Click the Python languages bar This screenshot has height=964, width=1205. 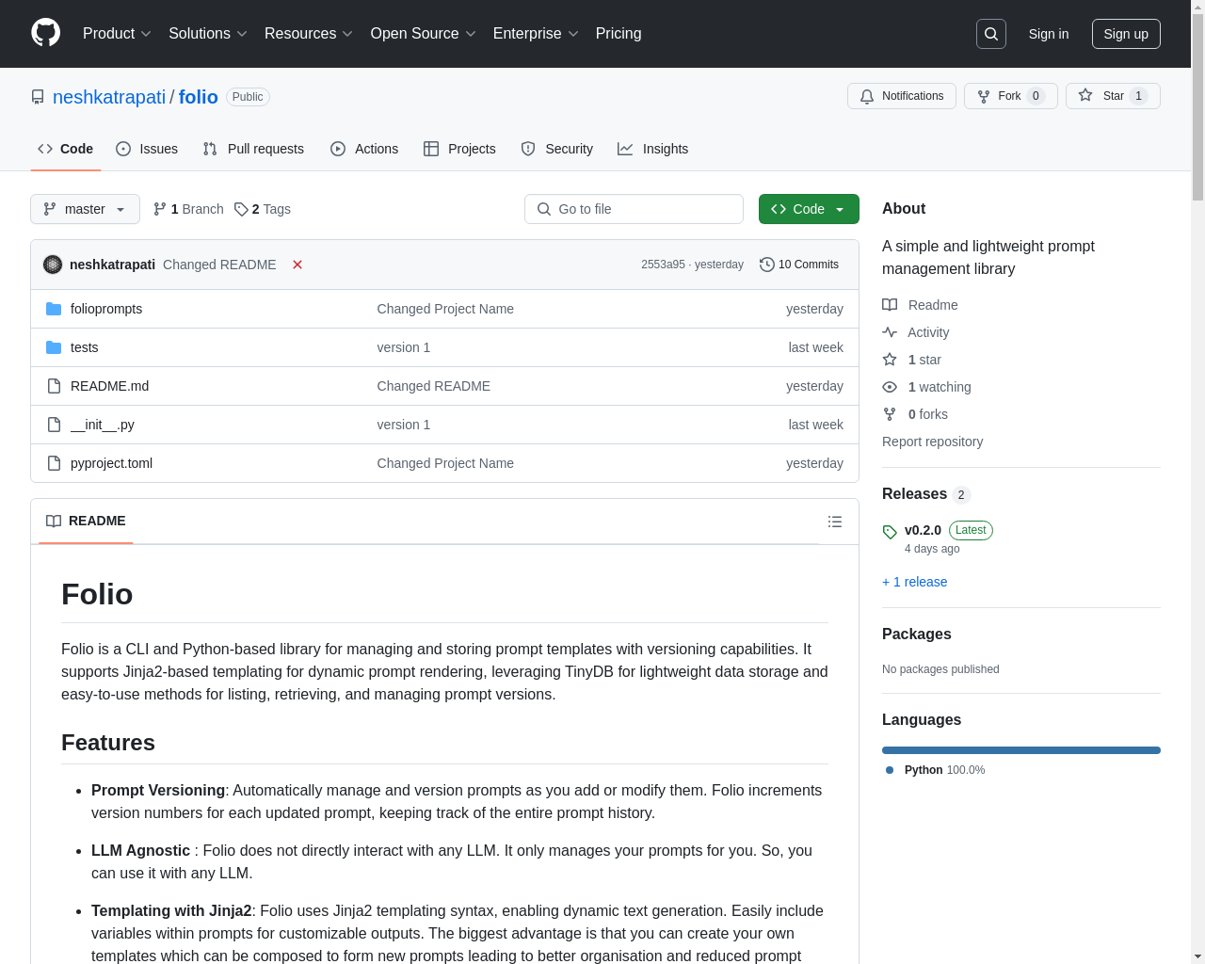(1021, 750)
